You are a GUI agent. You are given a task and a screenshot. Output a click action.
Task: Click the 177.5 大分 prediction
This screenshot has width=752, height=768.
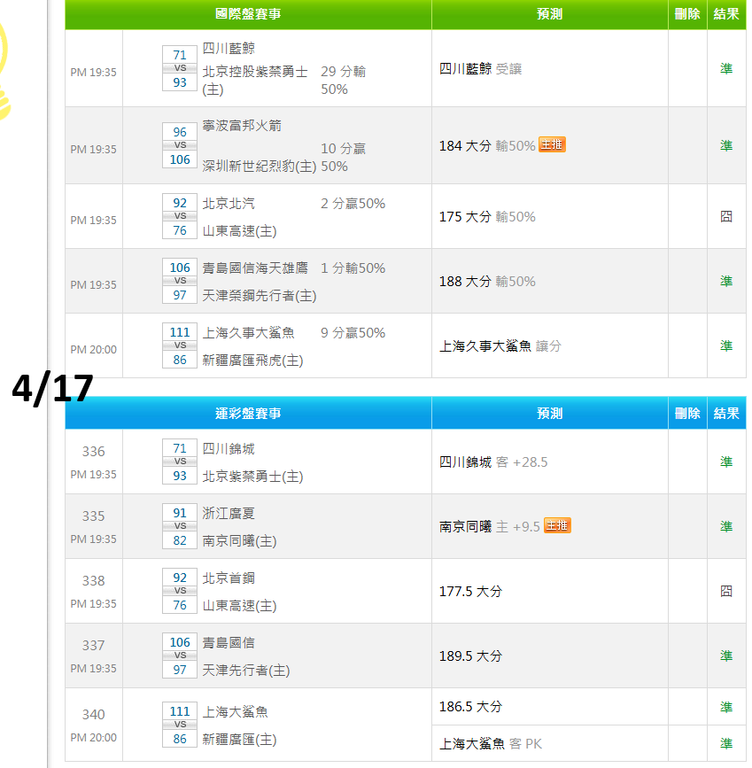pos(471,591)
